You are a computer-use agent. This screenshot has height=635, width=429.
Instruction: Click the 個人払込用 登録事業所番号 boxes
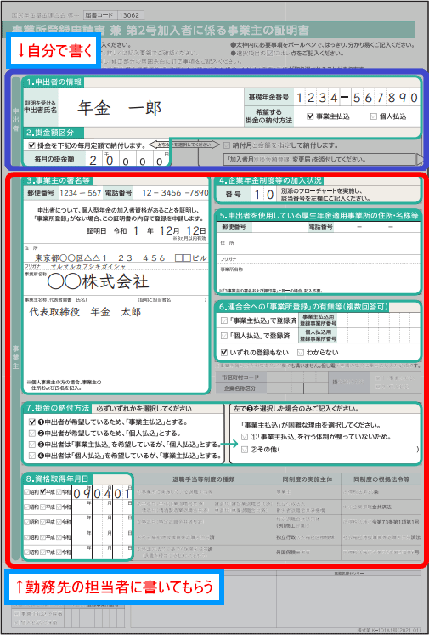pyautogui.click(x=378, y=335)
